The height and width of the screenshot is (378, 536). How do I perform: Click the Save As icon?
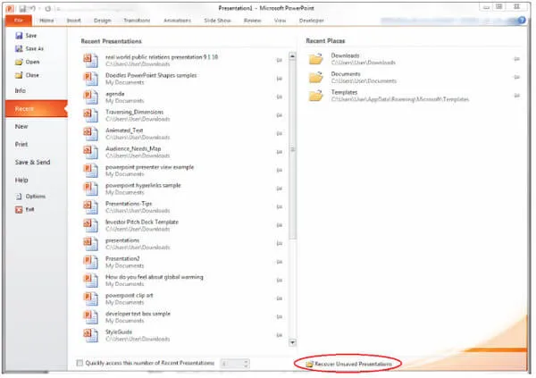[19, 48]
